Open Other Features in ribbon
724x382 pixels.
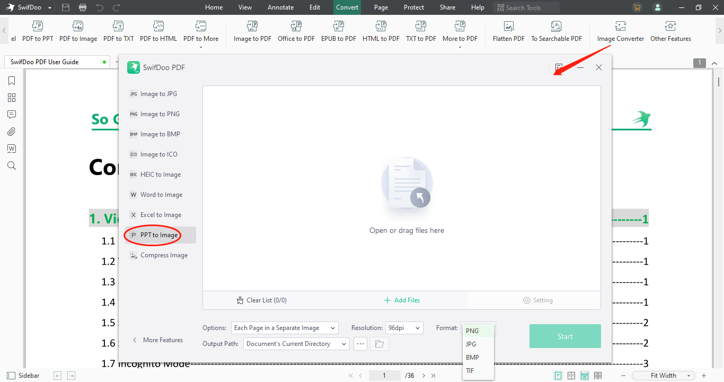click(670, 31)
